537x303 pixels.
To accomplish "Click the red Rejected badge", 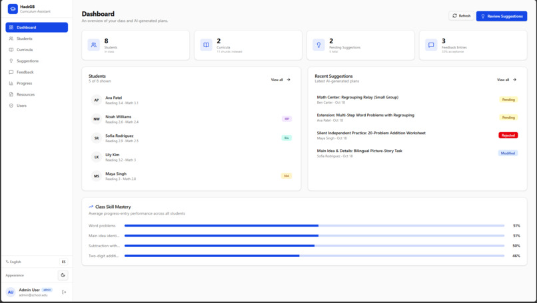I will pos(508,136).
